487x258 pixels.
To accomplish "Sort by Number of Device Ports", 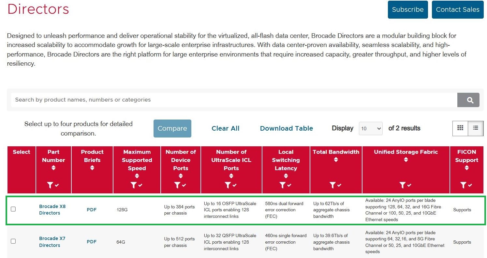I will pos(181,176).
